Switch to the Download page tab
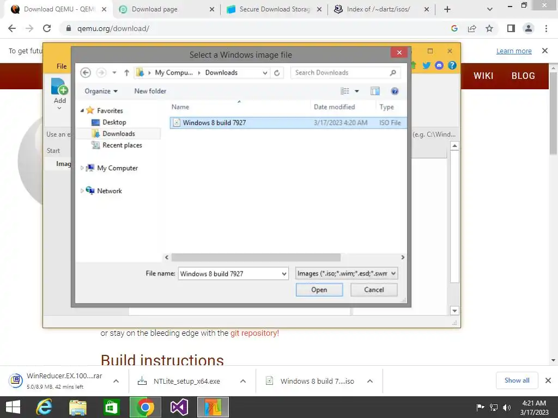 (x=167, y=9)
